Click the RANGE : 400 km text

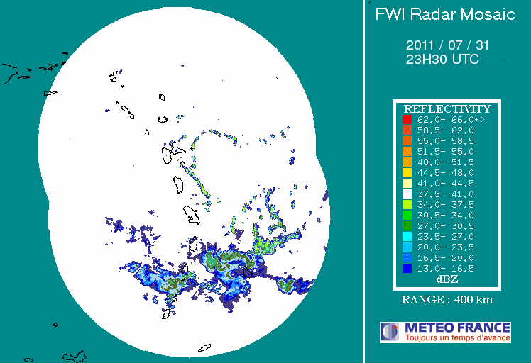(x=447, y=300)
